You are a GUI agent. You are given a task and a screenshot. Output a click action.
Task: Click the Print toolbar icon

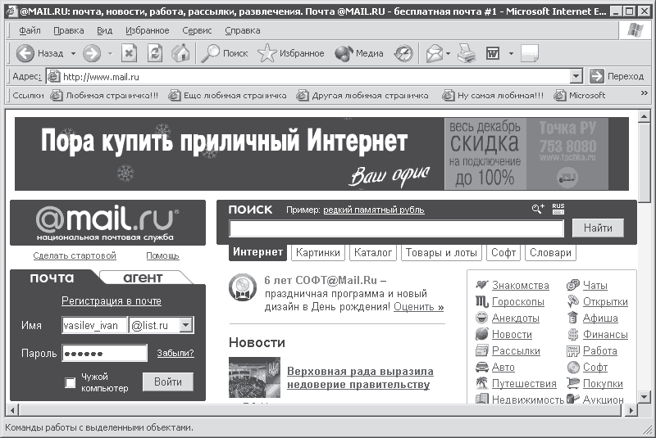[x=467, y=53]
